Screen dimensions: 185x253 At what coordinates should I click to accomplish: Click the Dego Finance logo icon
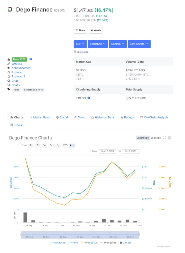10,9
